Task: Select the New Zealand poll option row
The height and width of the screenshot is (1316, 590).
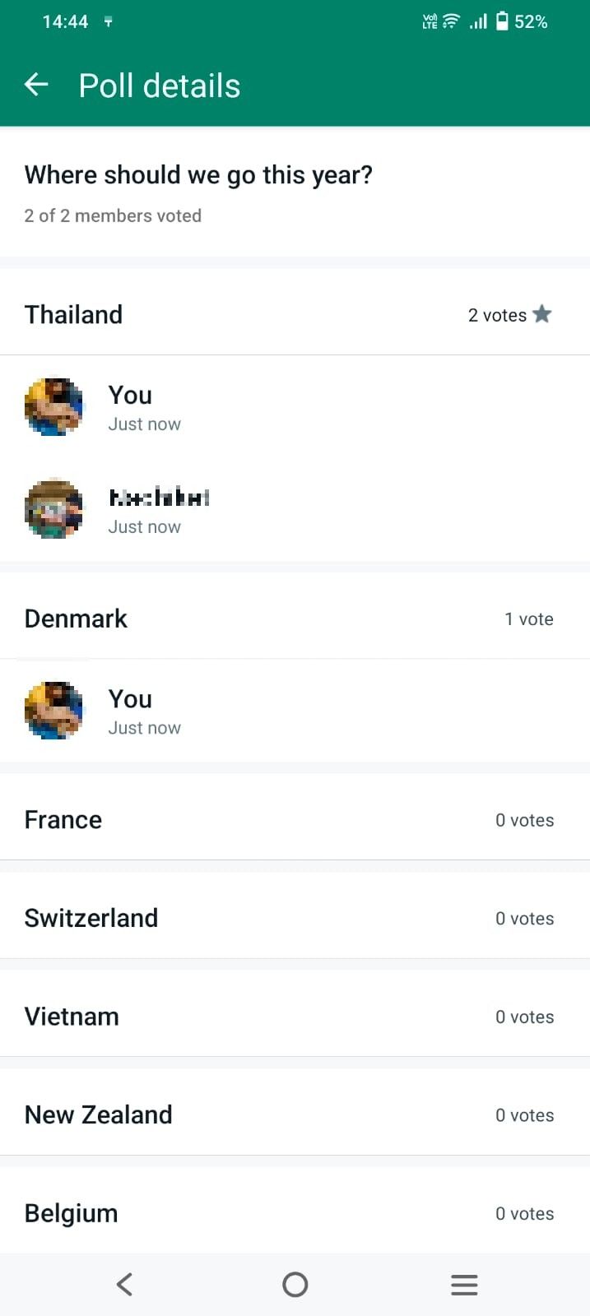Action: [295, 1114]
